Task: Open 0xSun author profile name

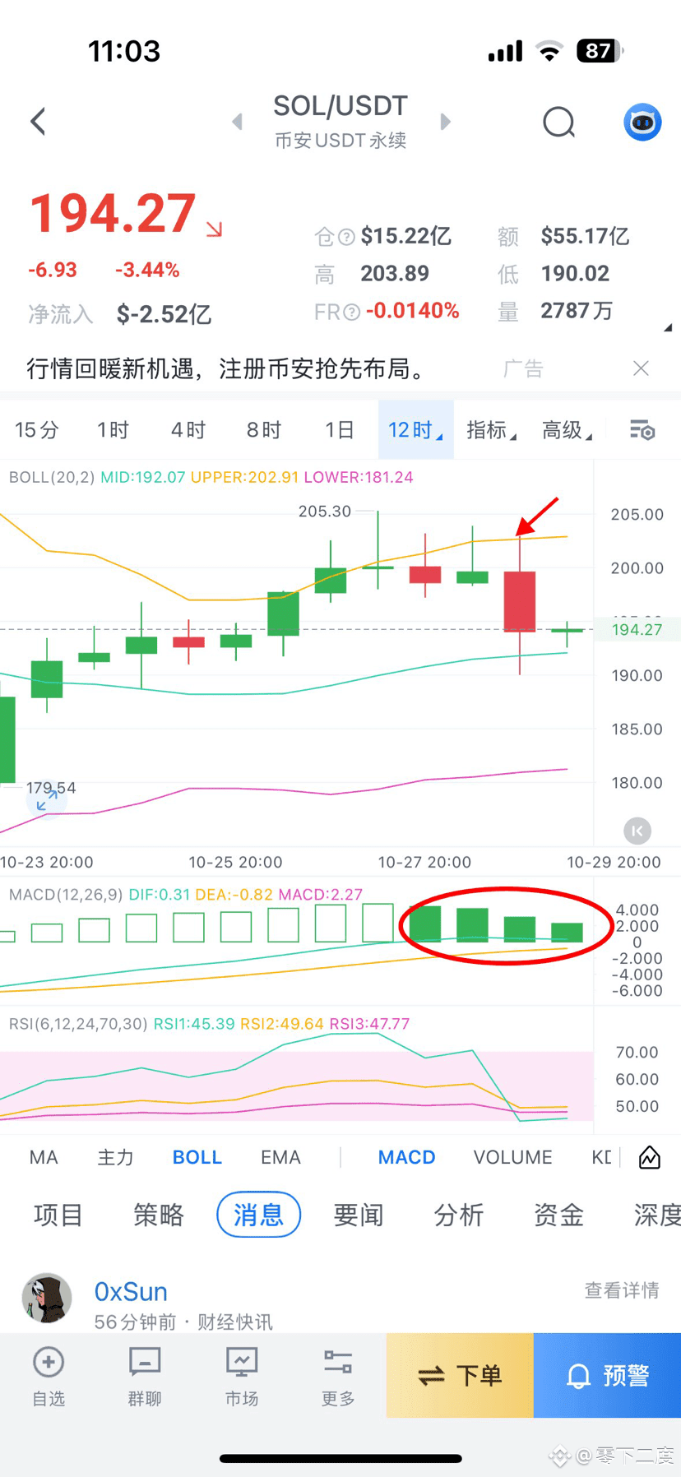Action: (x=131, y=1292)
